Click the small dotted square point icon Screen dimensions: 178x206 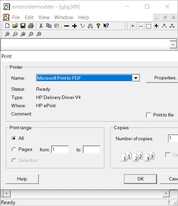[133, 26]
